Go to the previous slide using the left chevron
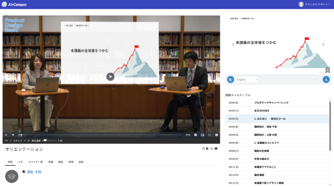The width and height of the screenshot is (334, 187). point(233,45)
